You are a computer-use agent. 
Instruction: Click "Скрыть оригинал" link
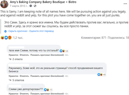point(18,31)
